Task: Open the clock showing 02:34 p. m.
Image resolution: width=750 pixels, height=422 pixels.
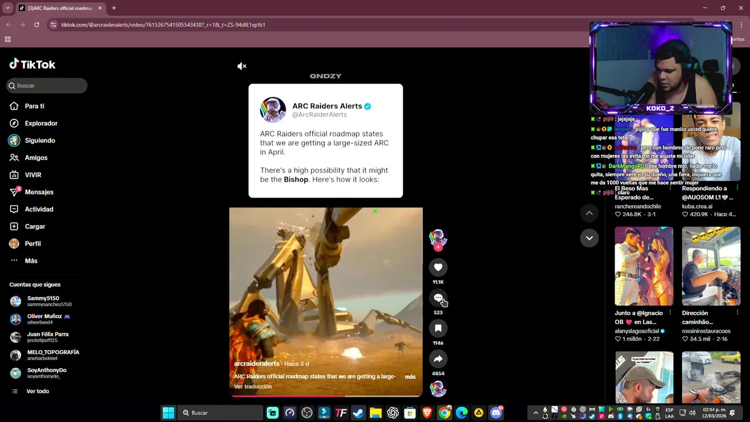Action: [x=714, y=413]
